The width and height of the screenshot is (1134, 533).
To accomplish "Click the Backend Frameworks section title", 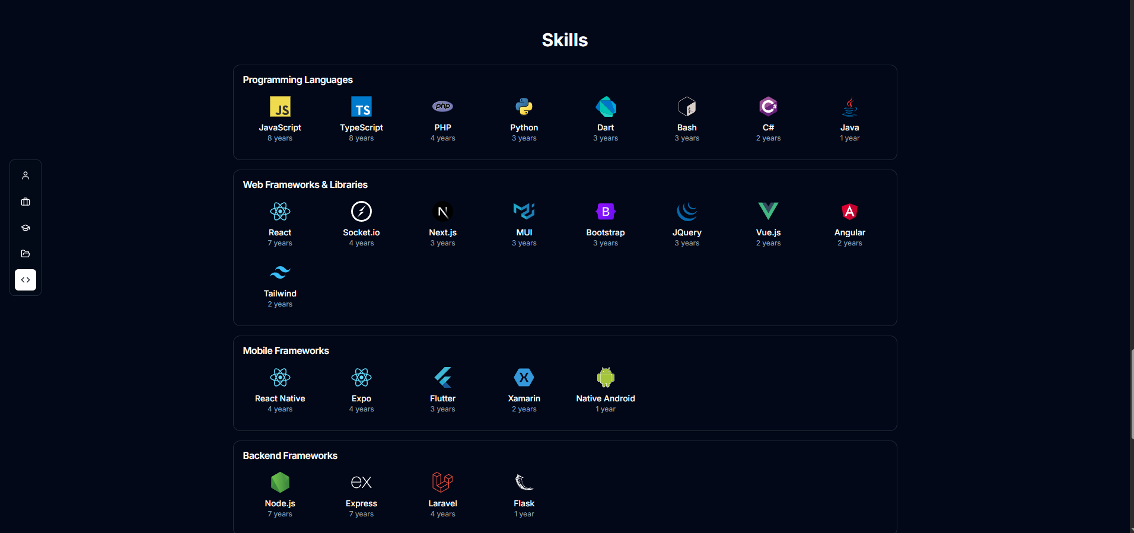I will point(290,456).
